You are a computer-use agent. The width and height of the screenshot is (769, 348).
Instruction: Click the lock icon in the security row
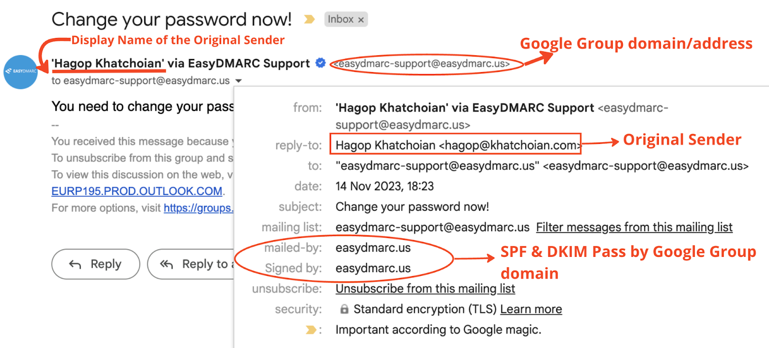pyautogui.click(x=344, y=309)
